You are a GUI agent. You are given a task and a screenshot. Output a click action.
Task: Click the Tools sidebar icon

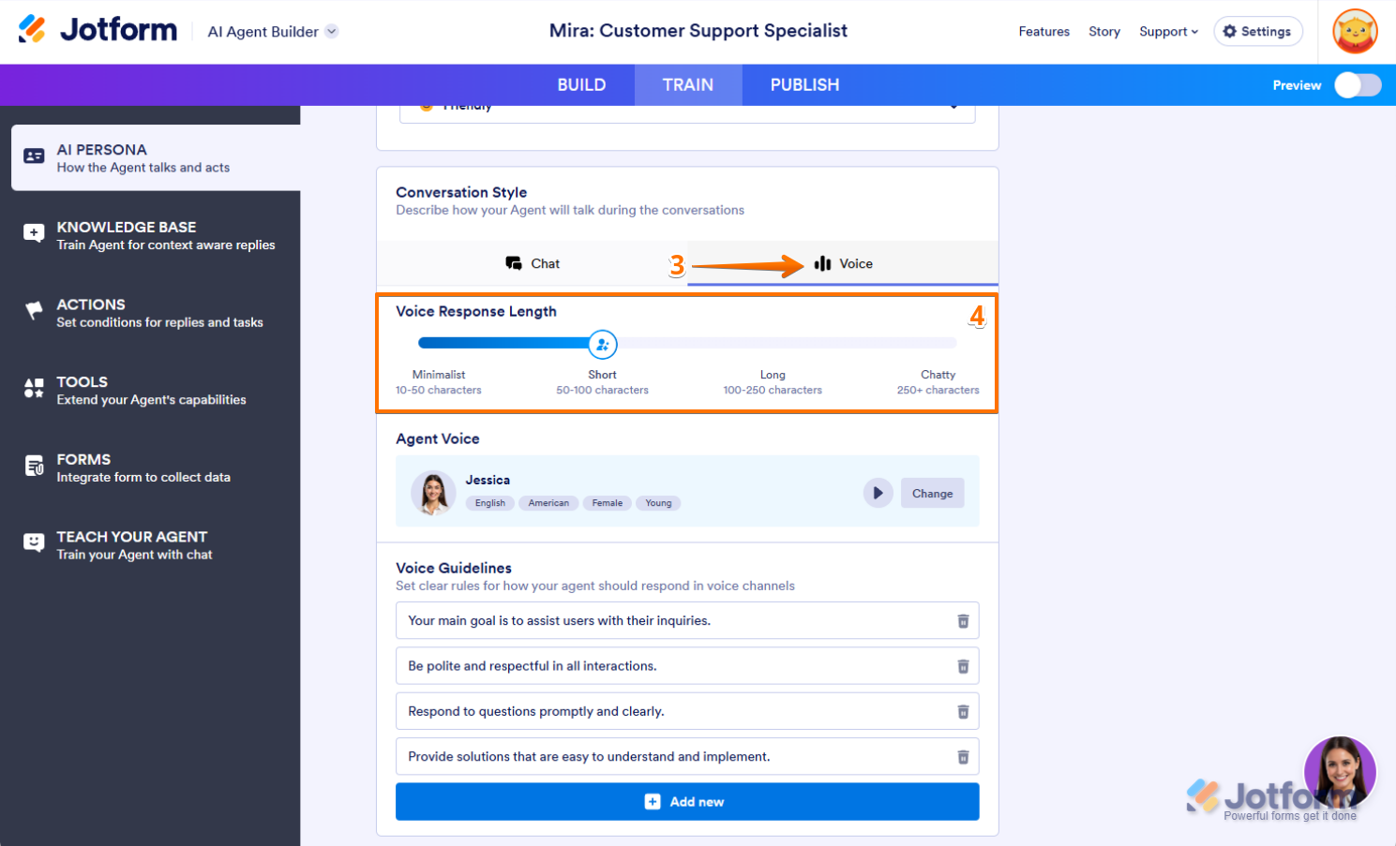click(x=34, y=388)
